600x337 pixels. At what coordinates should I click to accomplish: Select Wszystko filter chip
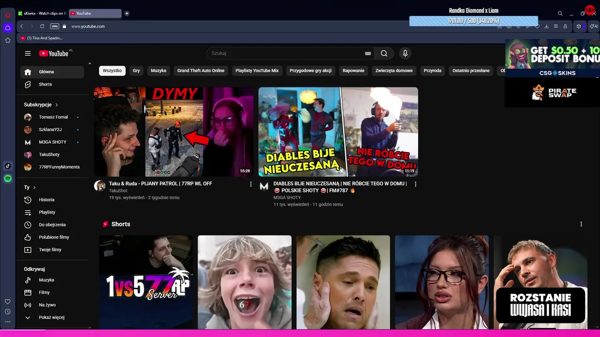pyautogui.click(x=112, y=71)
